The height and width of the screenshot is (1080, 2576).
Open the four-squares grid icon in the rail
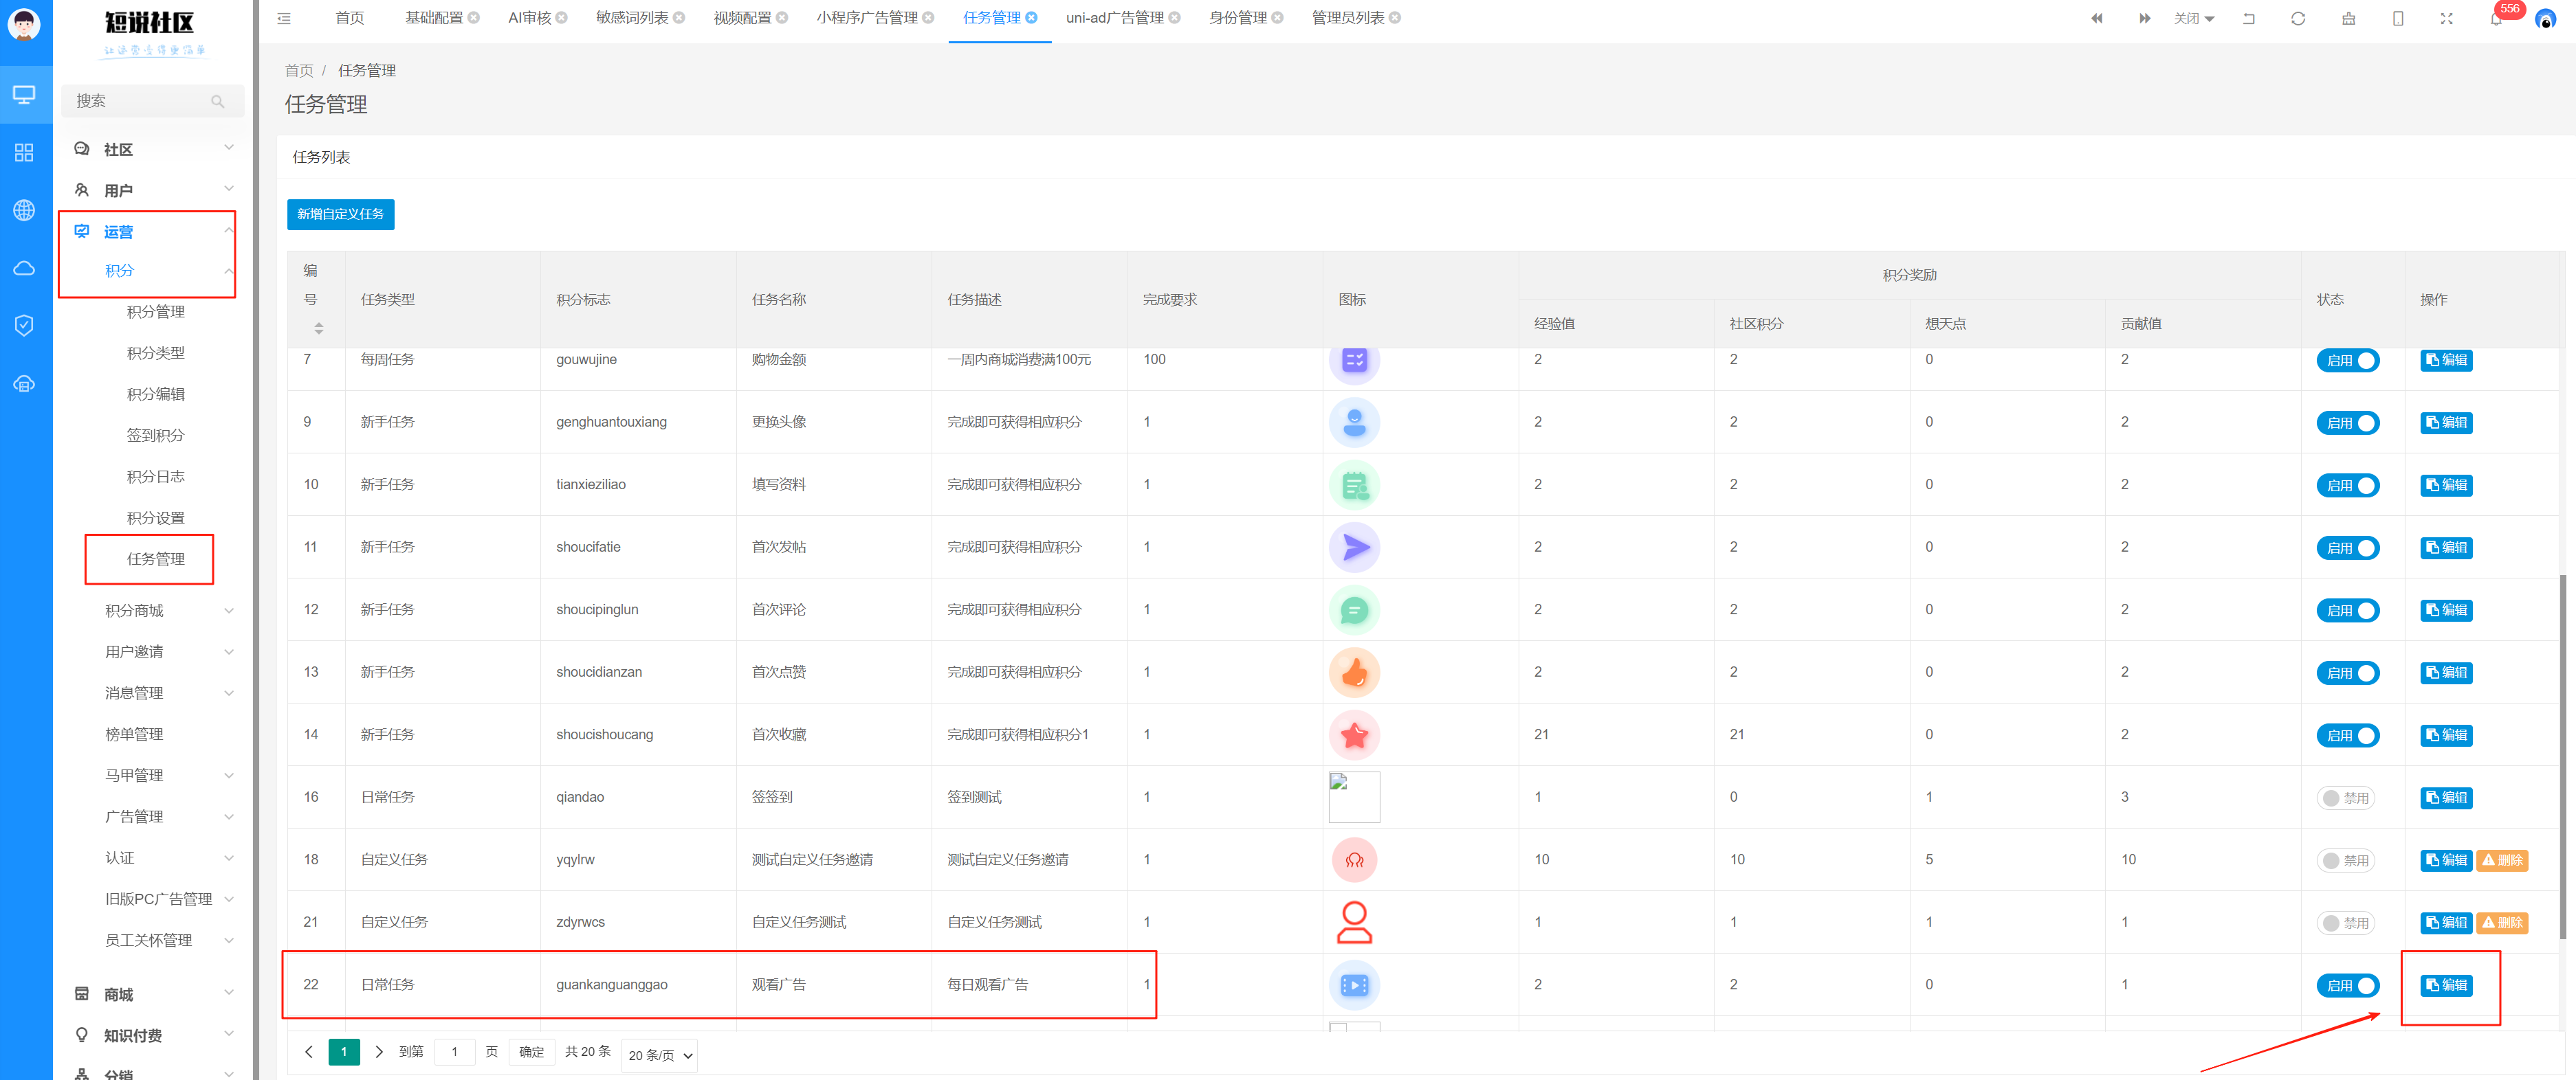(24, 152)
